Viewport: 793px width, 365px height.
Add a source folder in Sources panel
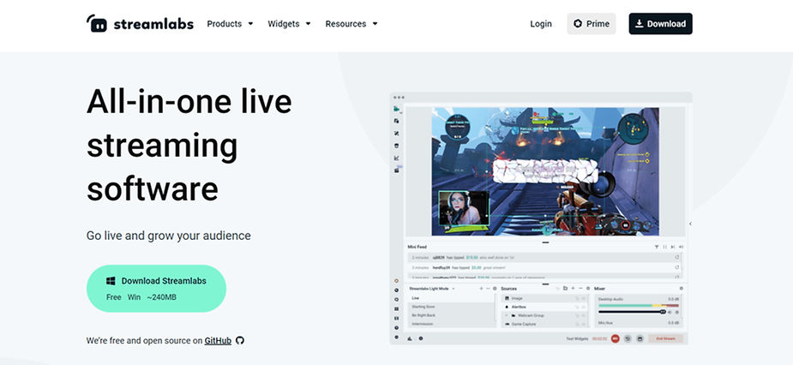tap(566, 288)
